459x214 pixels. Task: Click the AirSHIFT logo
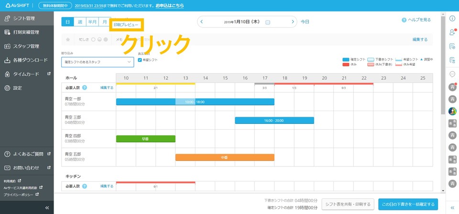18,6
